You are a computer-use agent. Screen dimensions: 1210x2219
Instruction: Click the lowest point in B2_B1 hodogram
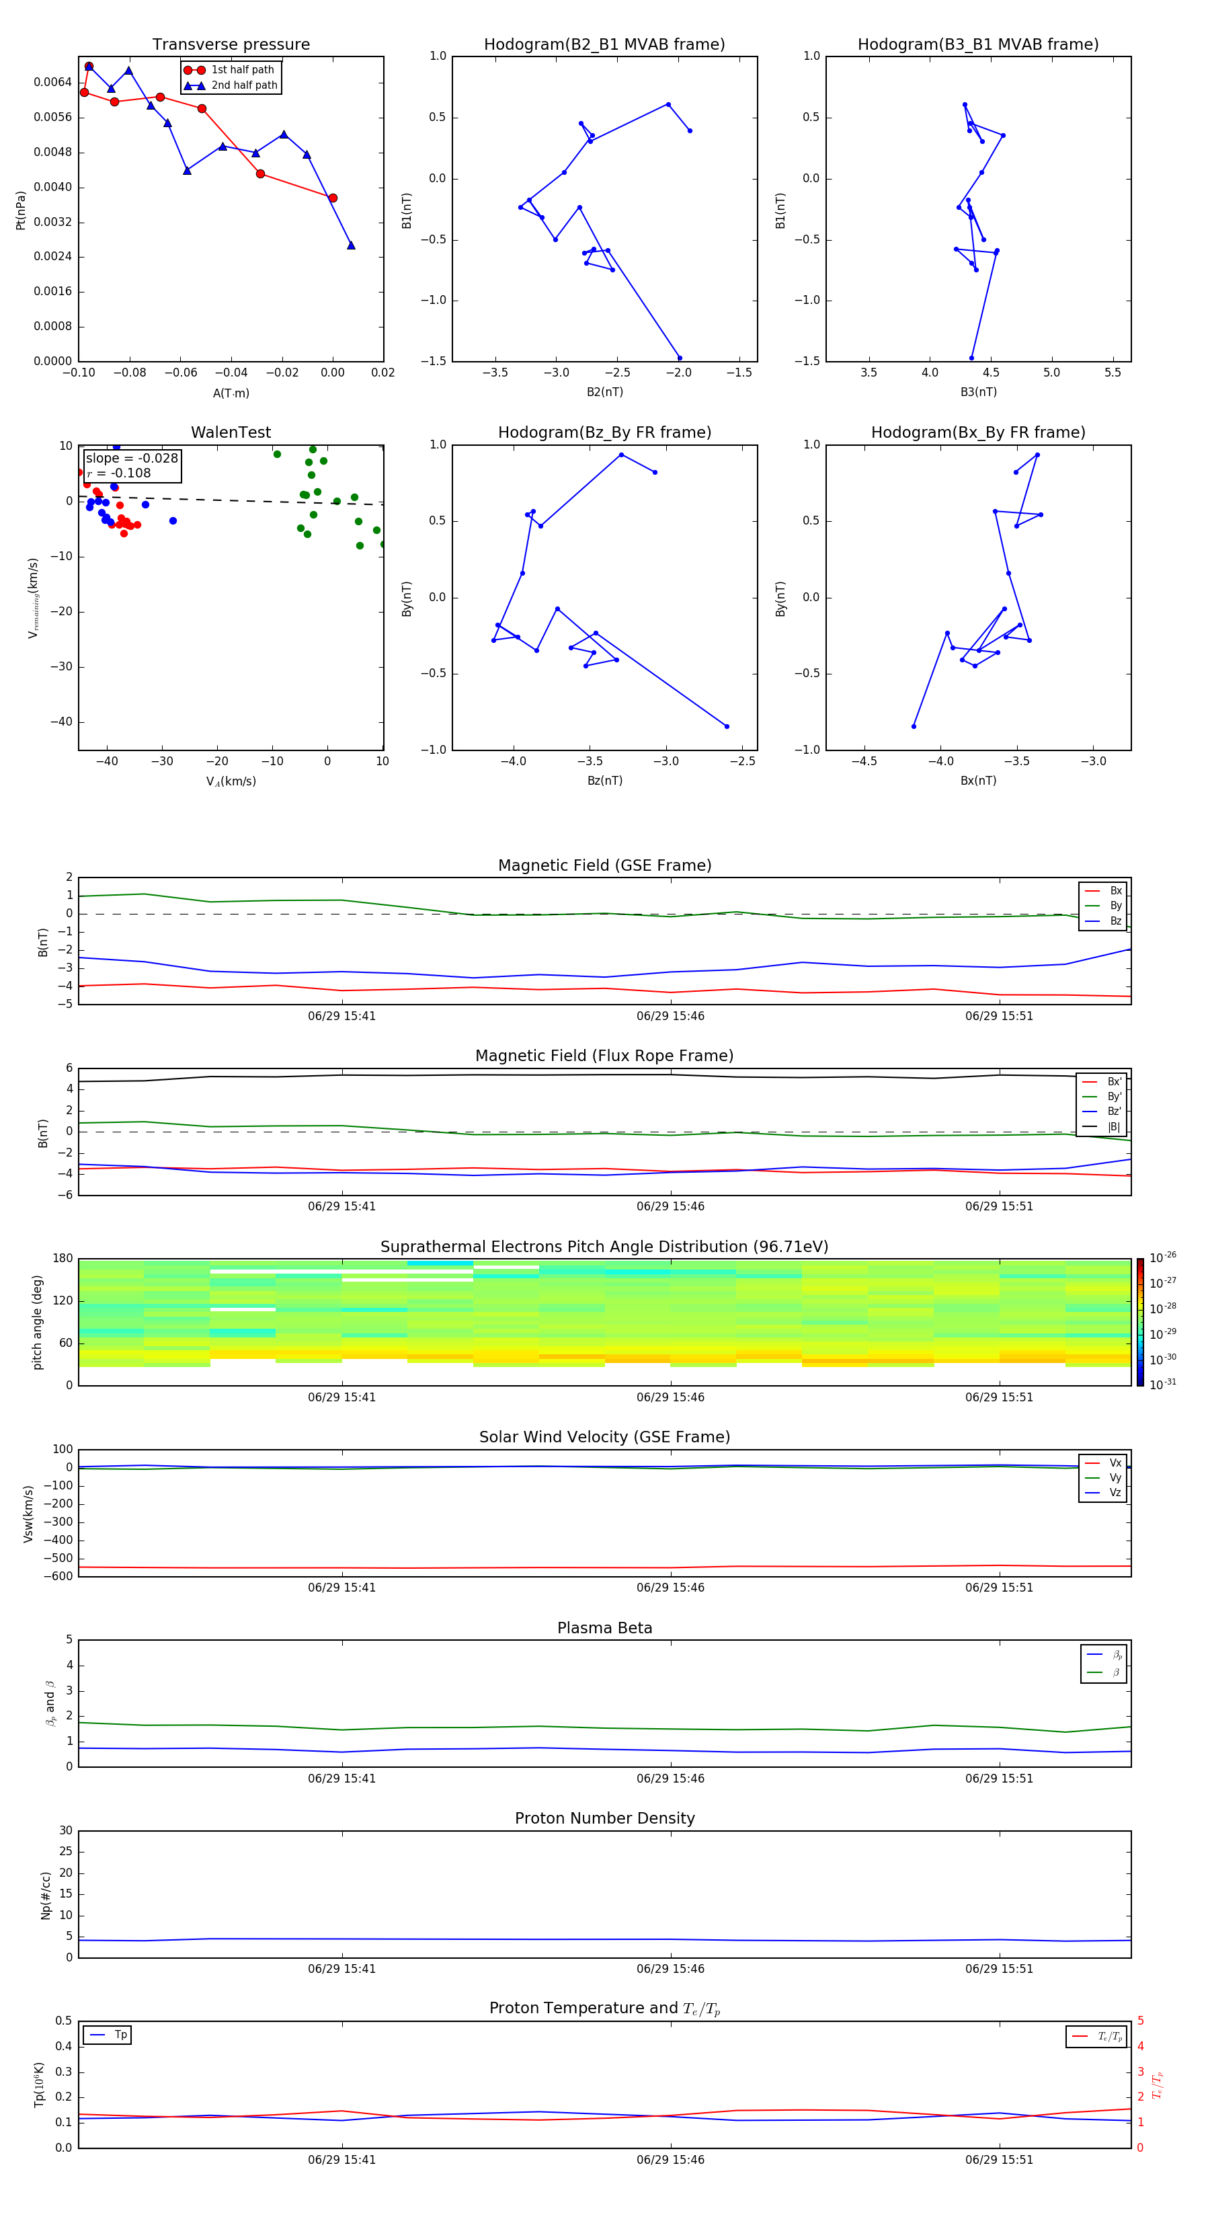[x=680, y=358]
